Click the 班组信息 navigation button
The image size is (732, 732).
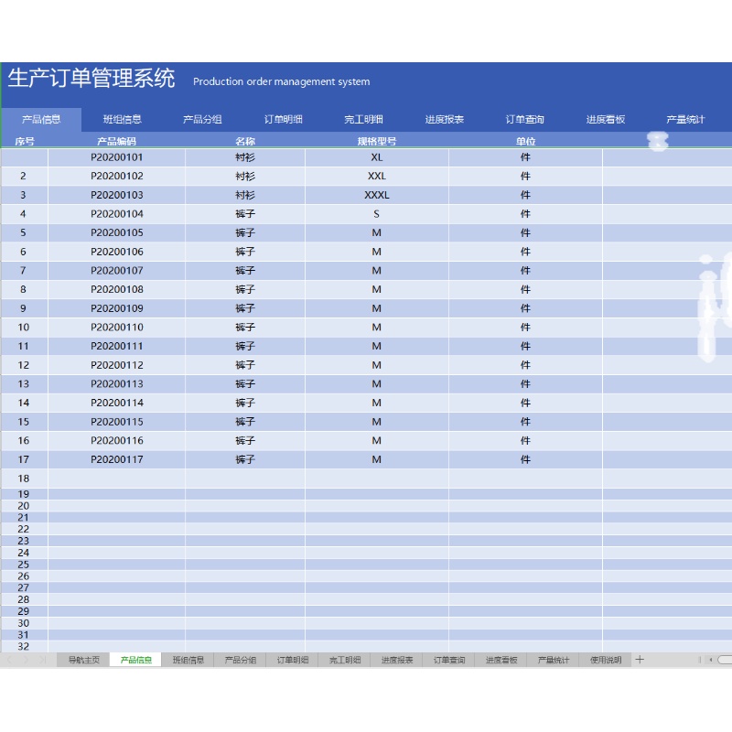coord(122,118)
